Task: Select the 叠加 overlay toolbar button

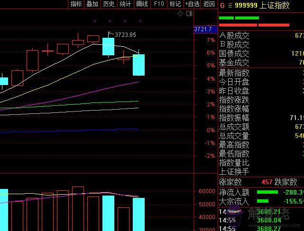Action: point(92,4)
